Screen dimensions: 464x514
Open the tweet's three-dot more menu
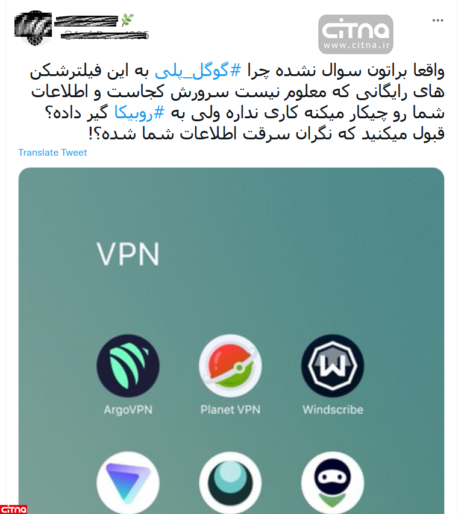[x=437, y=21]
